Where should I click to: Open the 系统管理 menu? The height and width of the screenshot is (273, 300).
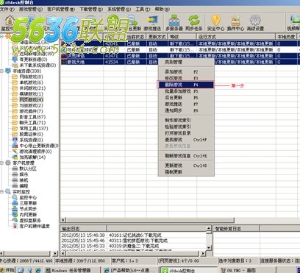[x=119, y=10]
